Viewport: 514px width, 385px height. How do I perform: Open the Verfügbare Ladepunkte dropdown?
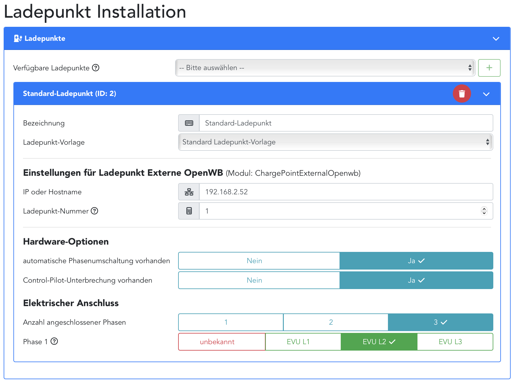pos(325,68)
